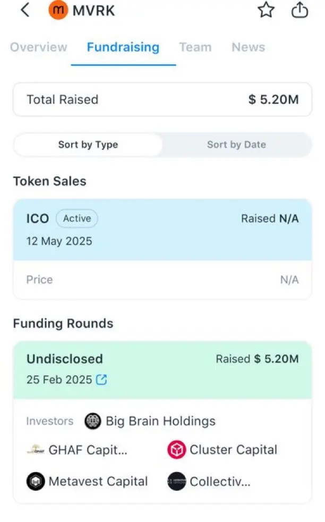Screen dimensions: 325x522
Task: Tap the orange MVRK logo icon
Action: point(58,10)
